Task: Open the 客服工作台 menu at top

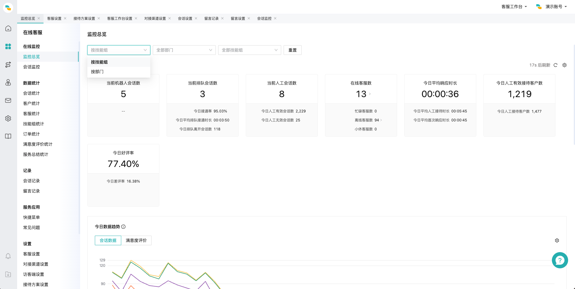Action: point(514,7)
